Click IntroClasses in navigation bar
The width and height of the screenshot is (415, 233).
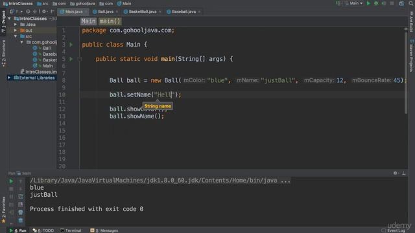[x=18, y=3]
